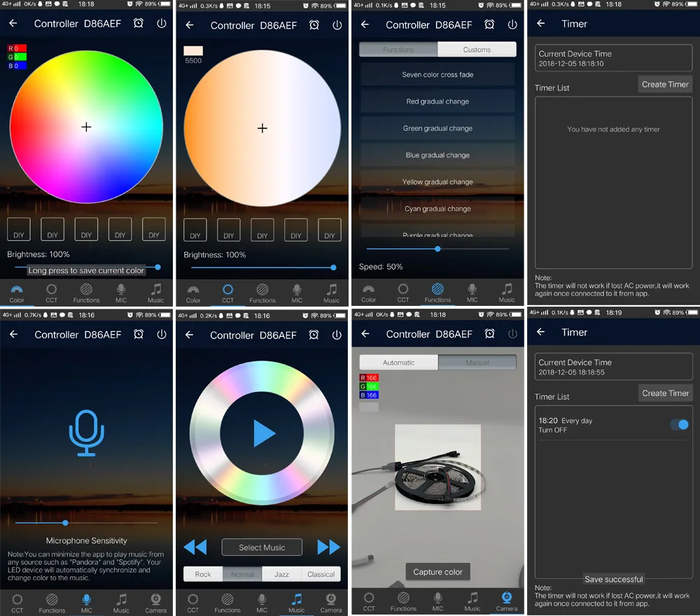This screenshot has height=616, width=700.
Task: Open Camera tab in the capture screen
Action: (507, 602)
